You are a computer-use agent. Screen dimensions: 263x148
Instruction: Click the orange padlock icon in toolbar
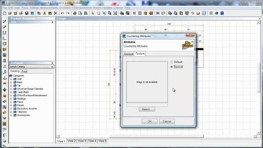point(198,13)
